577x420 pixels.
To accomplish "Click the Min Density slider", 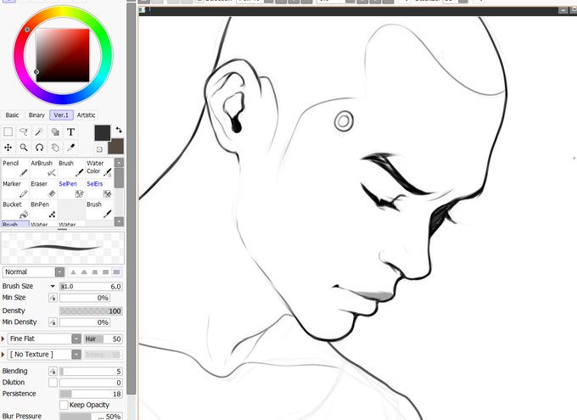I will pyautogui.click(x=85, y=322).
